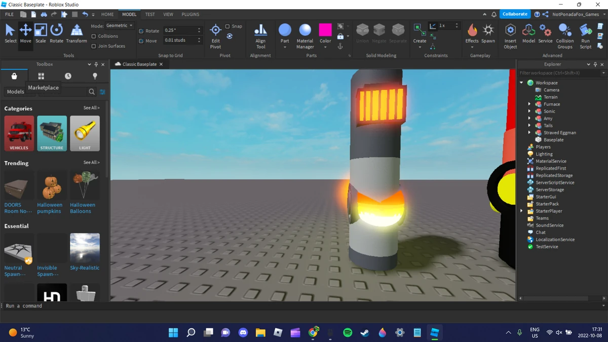Open Collision Groups
The image size is (608, 342).
coord(564,34)
